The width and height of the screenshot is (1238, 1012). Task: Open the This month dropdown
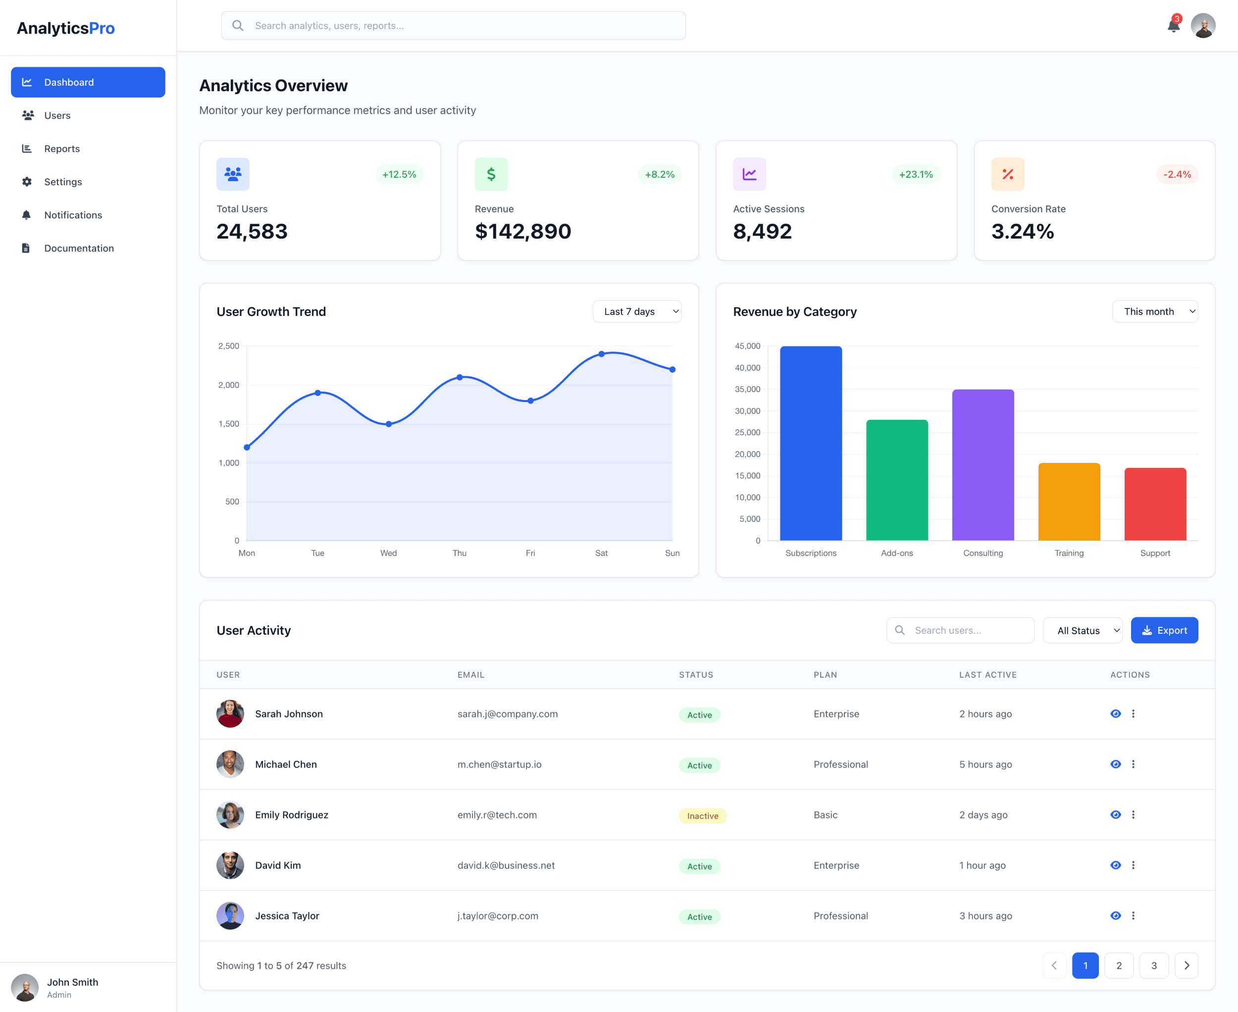(1155, 311)
